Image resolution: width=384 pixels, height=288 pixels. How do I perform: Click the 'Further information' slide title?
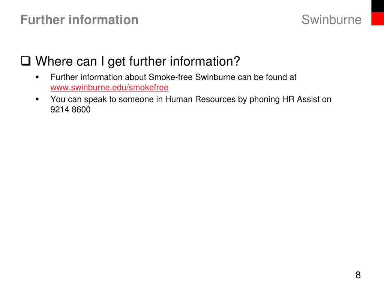click(x=79, y=19)
